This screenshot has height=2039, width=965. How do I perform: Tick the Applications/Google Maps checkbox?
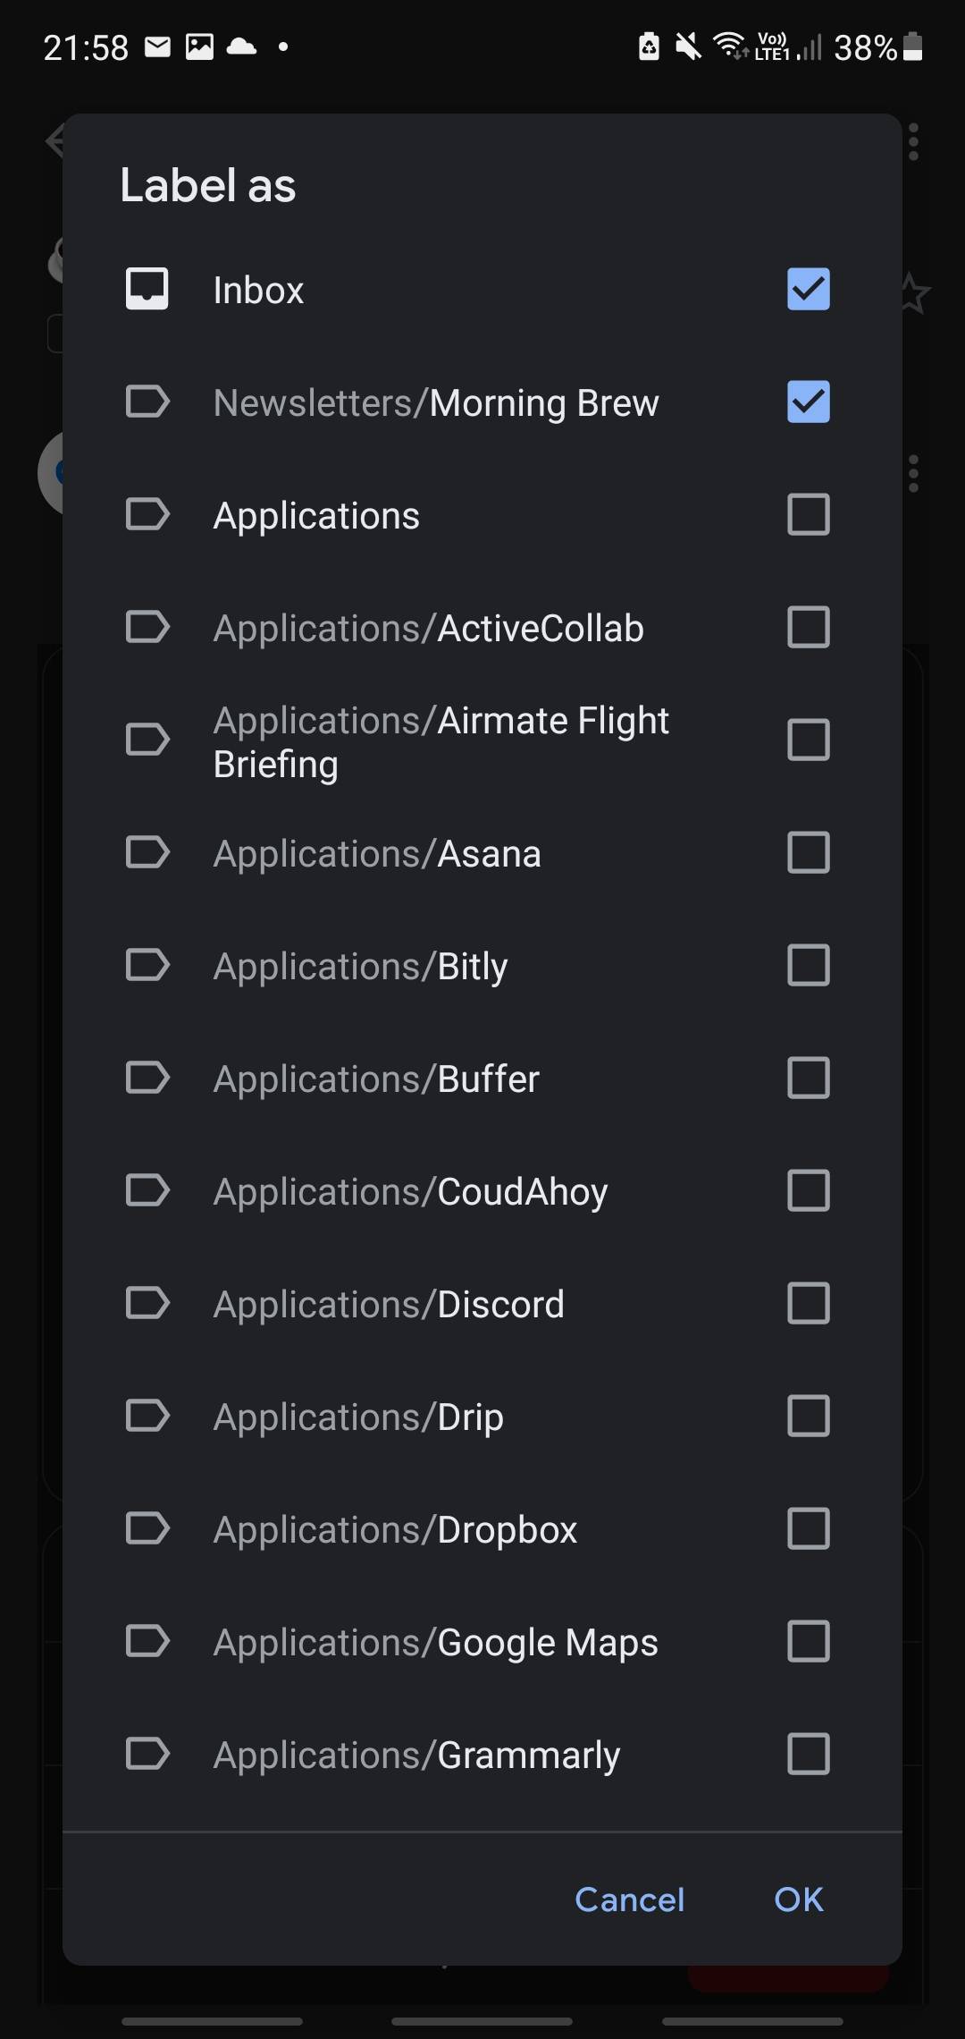coord(808,1641)
